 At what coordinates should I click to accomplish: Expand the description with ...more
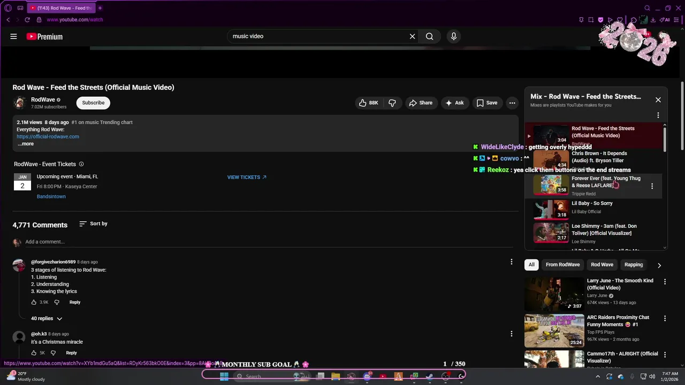pos(26,144)
